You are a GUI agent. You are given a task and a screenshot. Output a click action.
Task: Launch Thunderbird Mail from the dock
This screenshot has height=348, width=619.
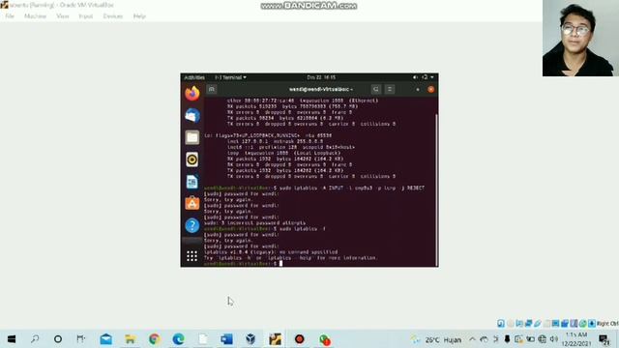[x=192, y=116]
